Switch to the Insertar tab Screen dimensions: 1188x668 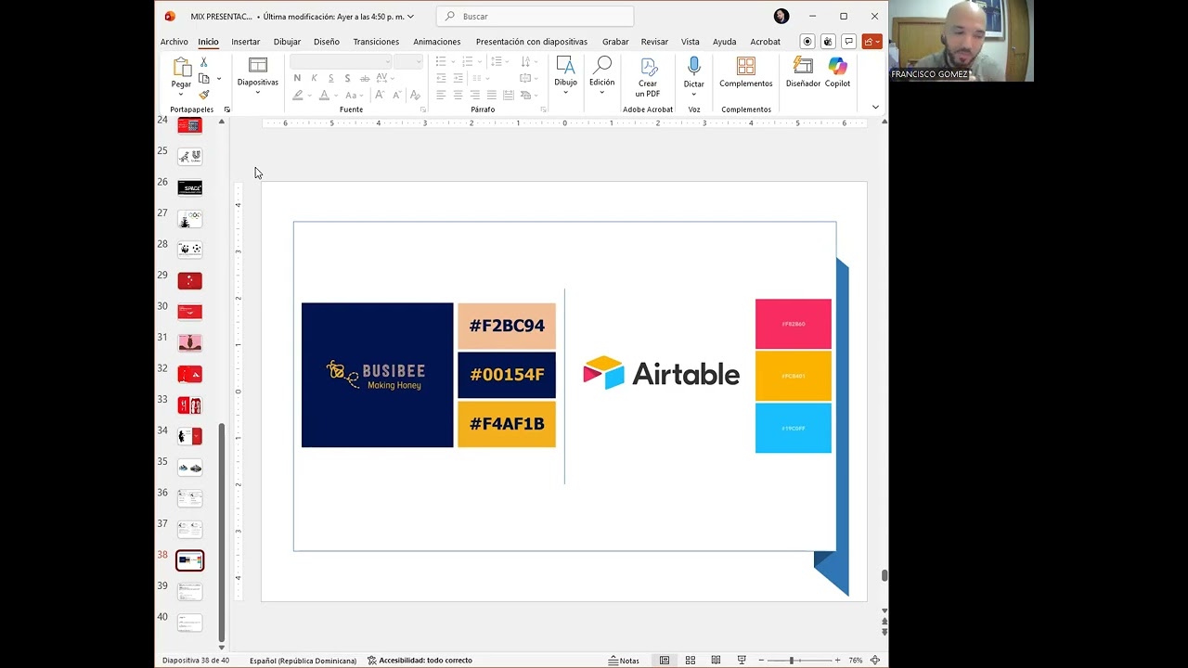246,42
